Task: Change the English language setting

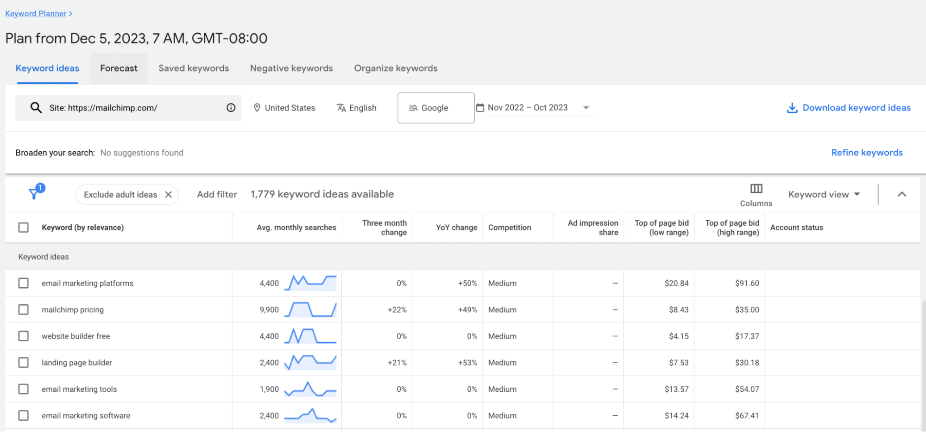Action: 357,108
